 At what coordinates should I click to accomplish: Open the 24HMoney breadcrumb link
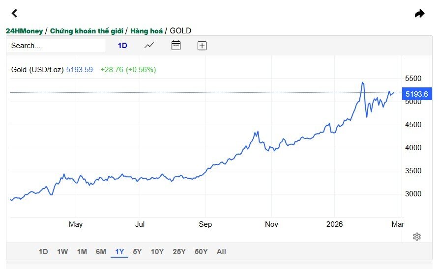(24, 31)
